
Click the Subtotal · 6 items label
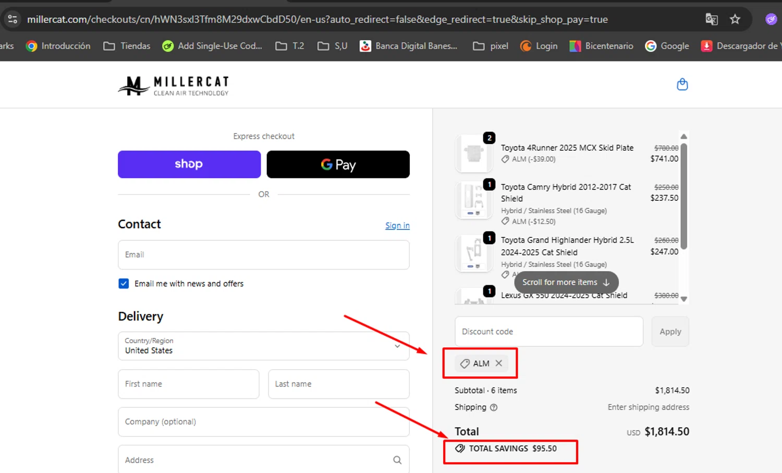[486, 390]
